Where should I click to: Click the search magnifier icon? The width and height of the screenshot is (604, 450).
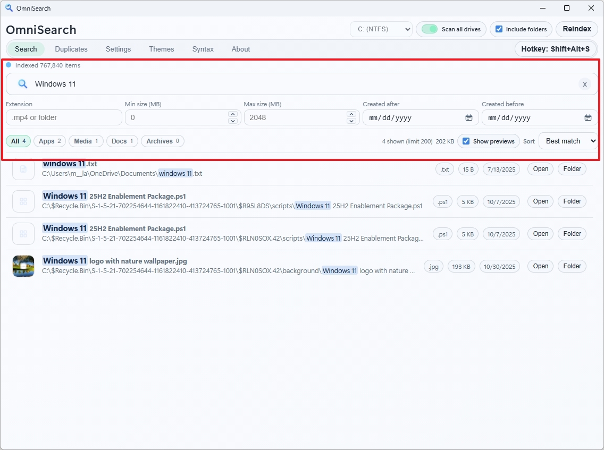pos(22,84)
